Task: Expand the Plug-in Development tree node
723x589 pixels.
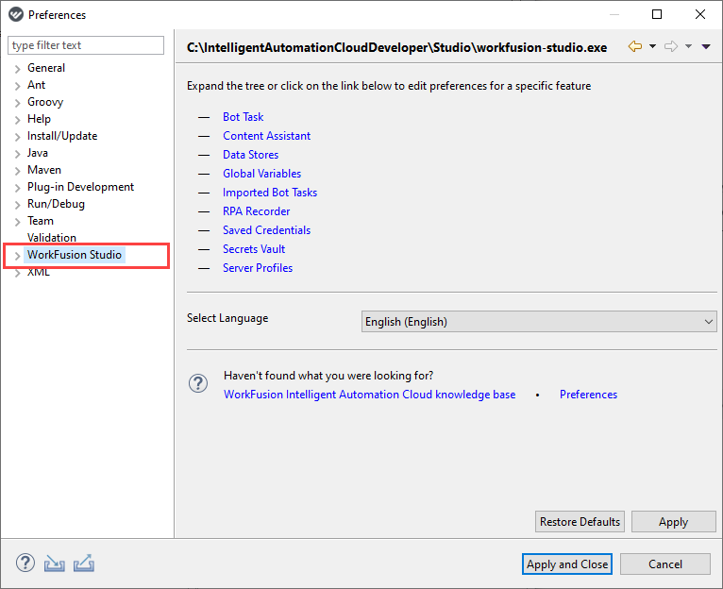Action: point(18,188)
